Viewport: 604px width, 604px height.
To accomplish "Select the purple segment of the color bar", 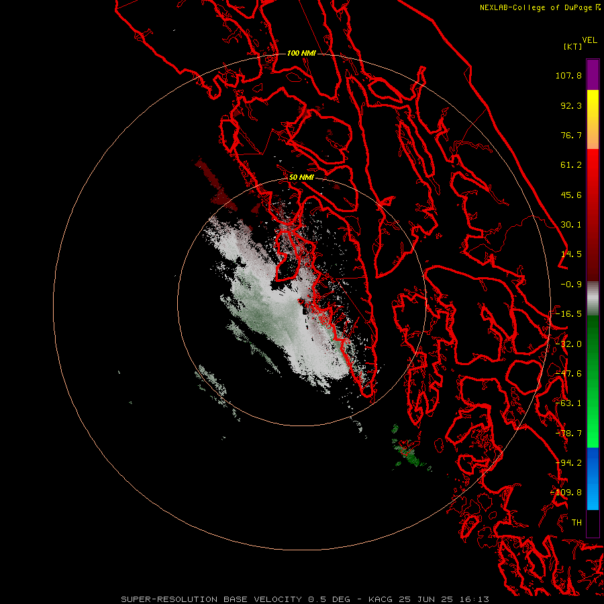I will [x=593, y=74].
